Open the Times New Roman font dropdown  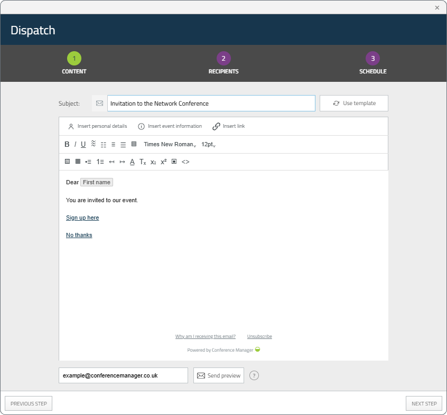[170, 145]
